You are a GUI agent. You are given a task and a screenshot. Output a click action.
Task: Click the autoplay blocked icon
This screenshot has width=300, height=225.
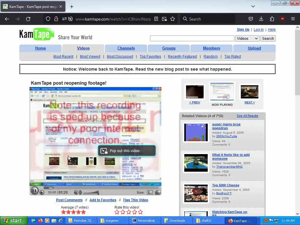[70, 19]
